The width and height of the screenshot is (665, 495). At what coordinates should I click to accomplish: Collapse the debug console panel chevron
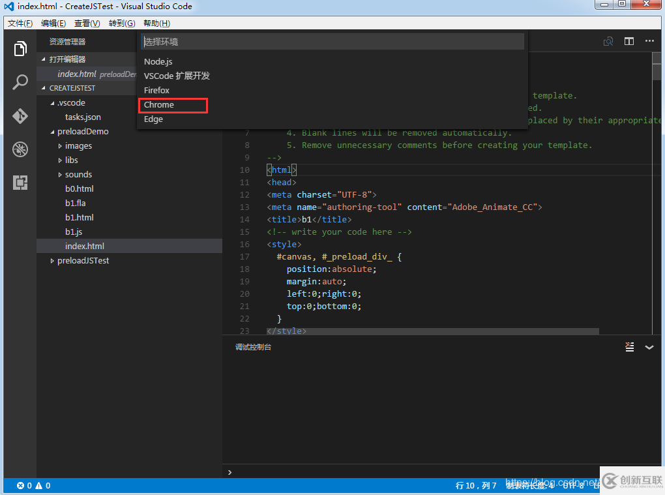[649, 348]
